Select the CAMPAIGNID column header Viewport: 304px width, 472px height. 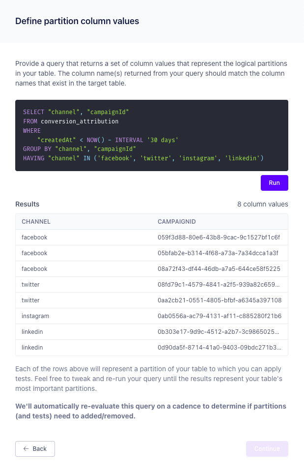tap(176, 222)
